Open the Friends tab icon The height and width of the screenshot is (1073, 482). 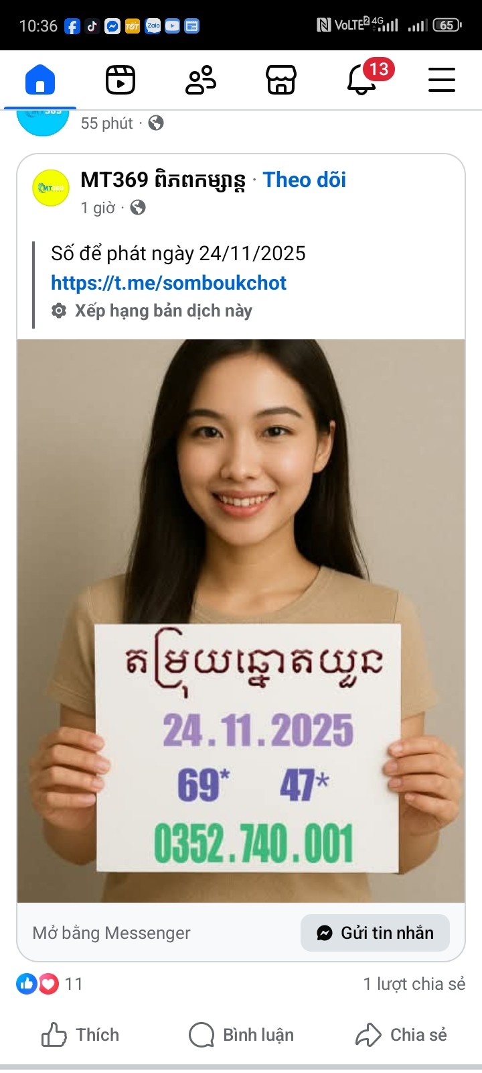201,80
